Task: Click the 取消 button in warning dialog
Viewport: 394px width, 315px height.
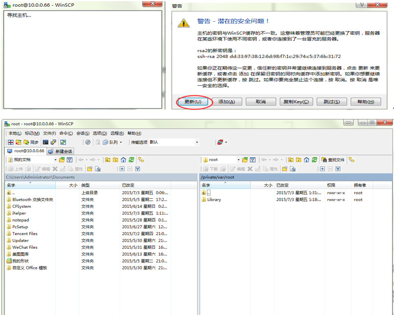Action: point(261,102)
